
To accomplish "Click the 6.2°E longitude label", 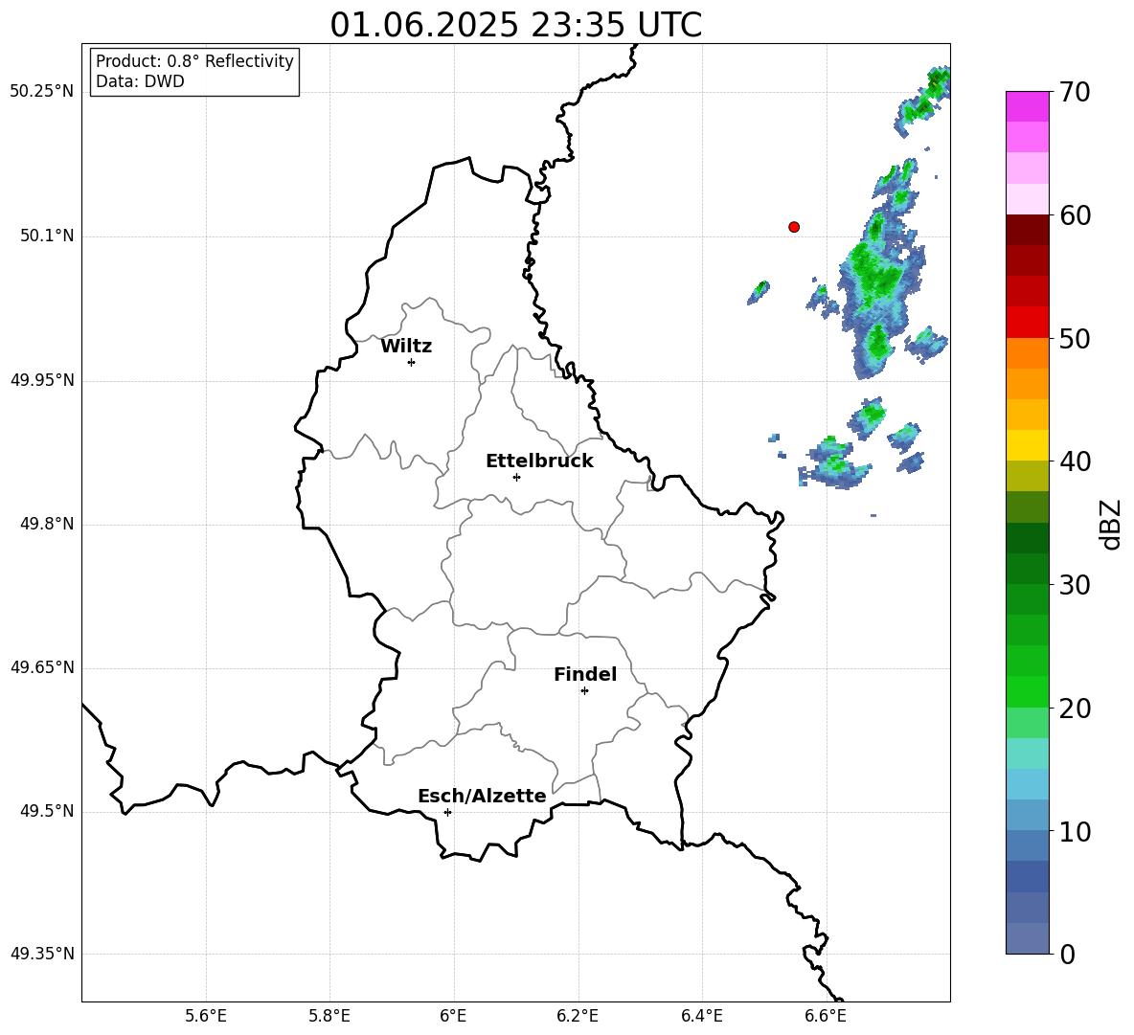I will (578, 1016).
